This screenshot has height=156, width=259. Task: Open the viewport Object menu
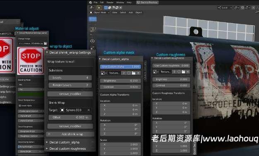click(139, 12)
